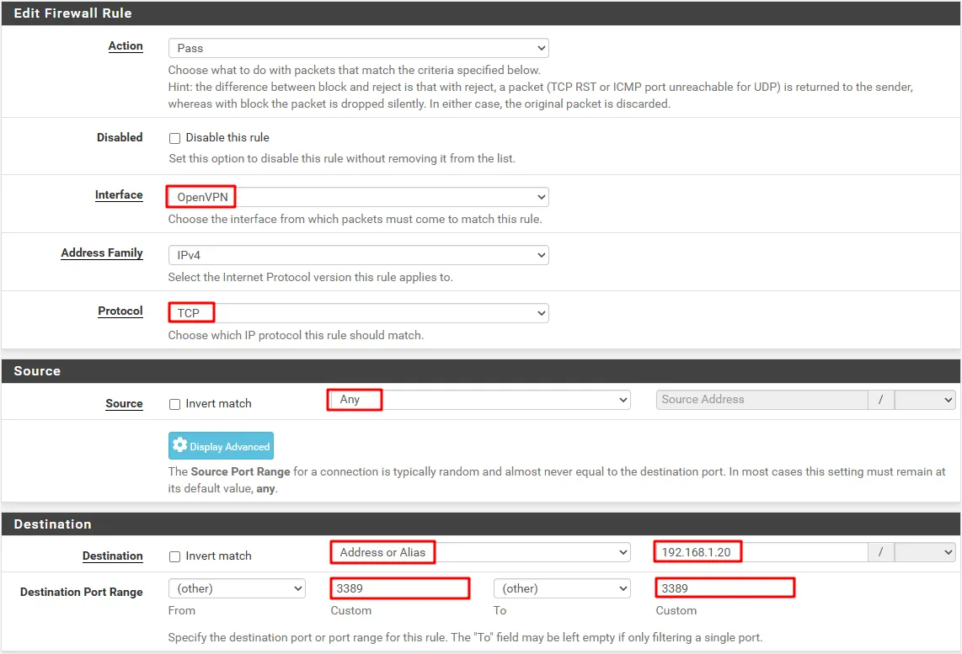This screenshot has width=962, height=654.
Task: Click the Display Advanced button
Action: pyautogui.click(x=221, y=446)
